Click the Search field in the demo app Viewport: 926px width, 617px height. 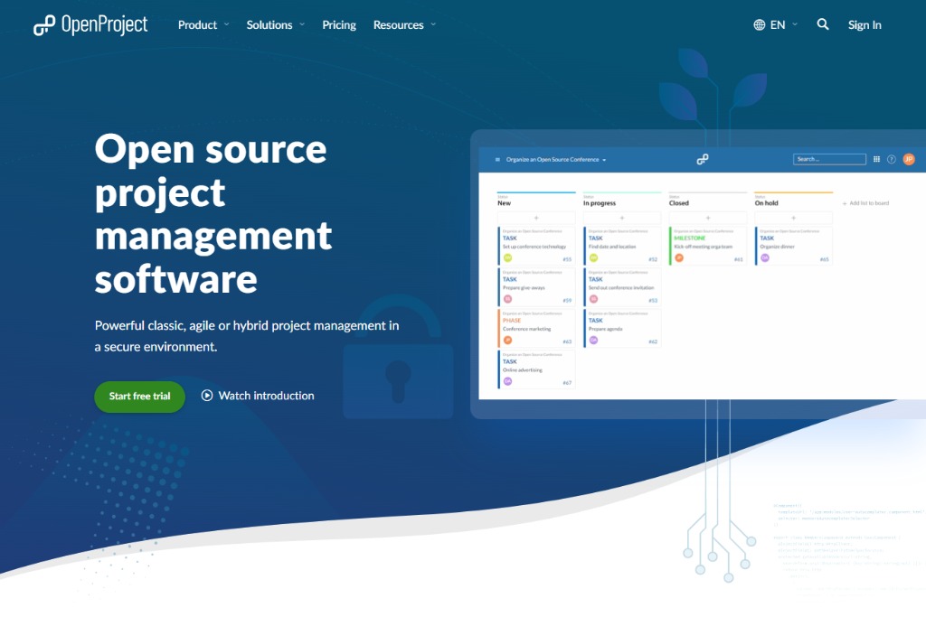tap(829, 158)
